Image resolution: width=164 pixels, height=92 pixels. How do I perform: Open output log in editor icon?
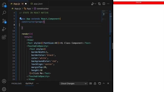pyautogui.click(x=99, y=84)
